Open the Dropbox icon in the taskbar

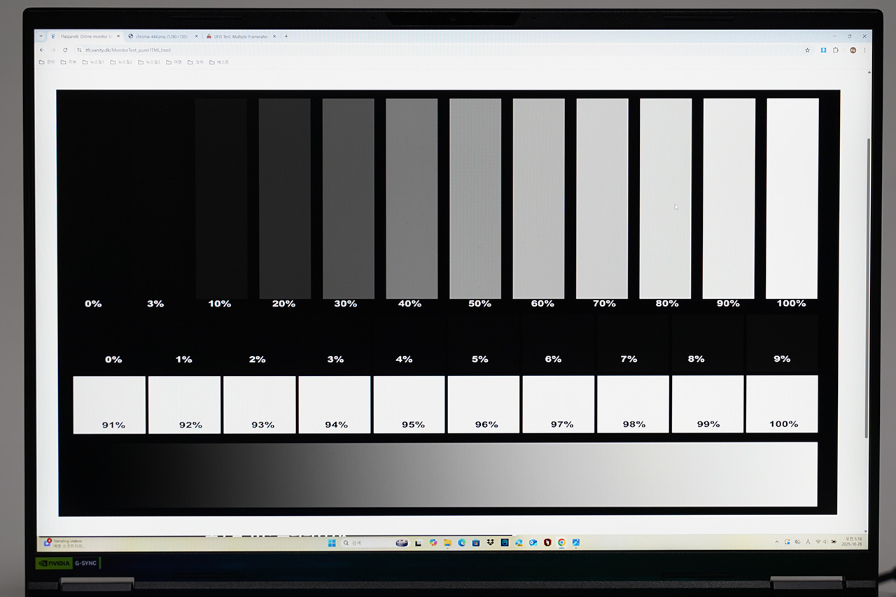490,542
